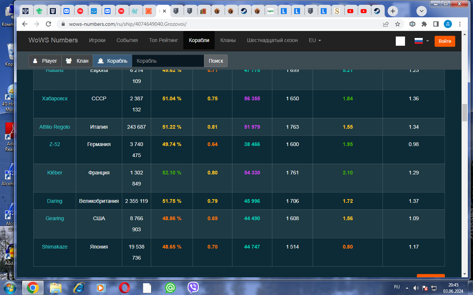Screen dimensions: 473x295
Task: Click the browser address bar URL
Action: [x=127, y=24]
